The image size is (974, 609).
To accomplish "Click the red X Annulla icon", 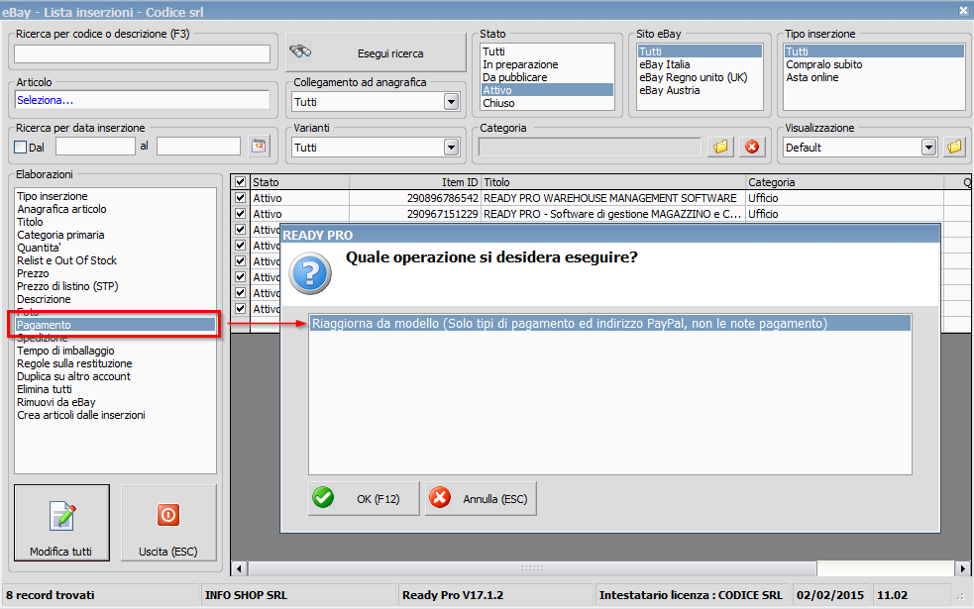I will tap(440, 497).
